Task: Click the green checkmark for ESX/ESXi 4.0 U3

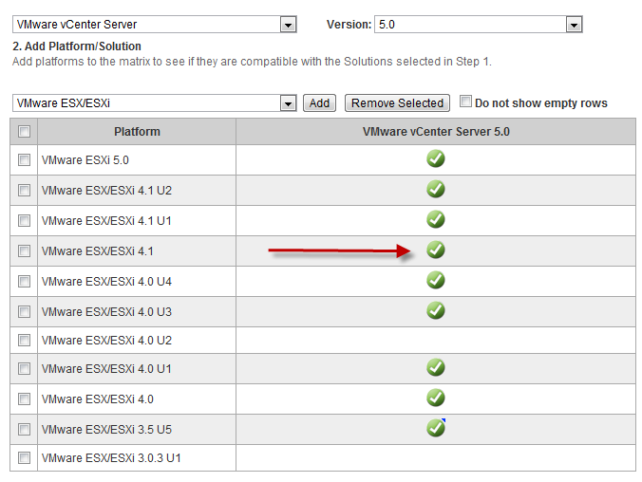Action: [x=436, y=310]
